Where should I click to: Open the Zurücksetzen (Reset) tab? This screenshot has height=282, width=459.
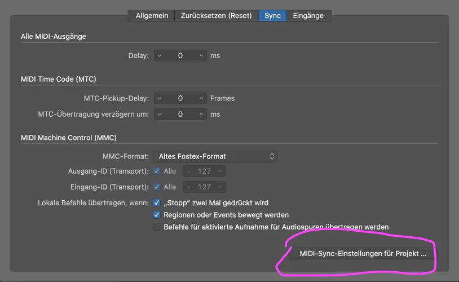[217, 16]
